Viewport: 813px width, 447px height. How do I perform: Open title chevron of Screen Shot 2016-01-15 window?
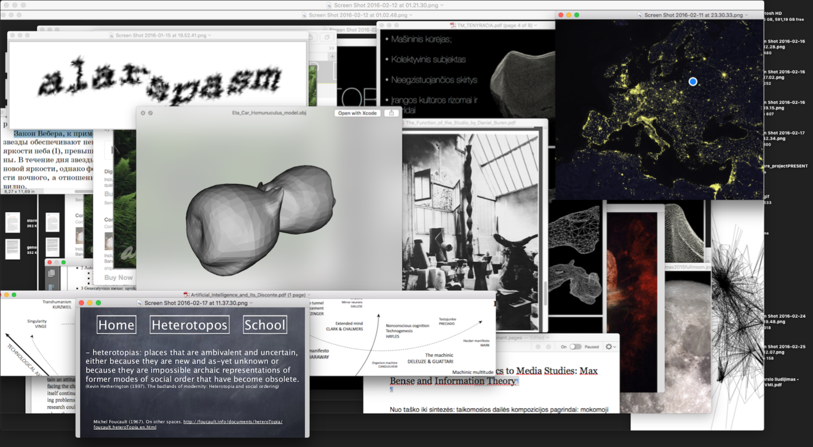pos(210,36)
